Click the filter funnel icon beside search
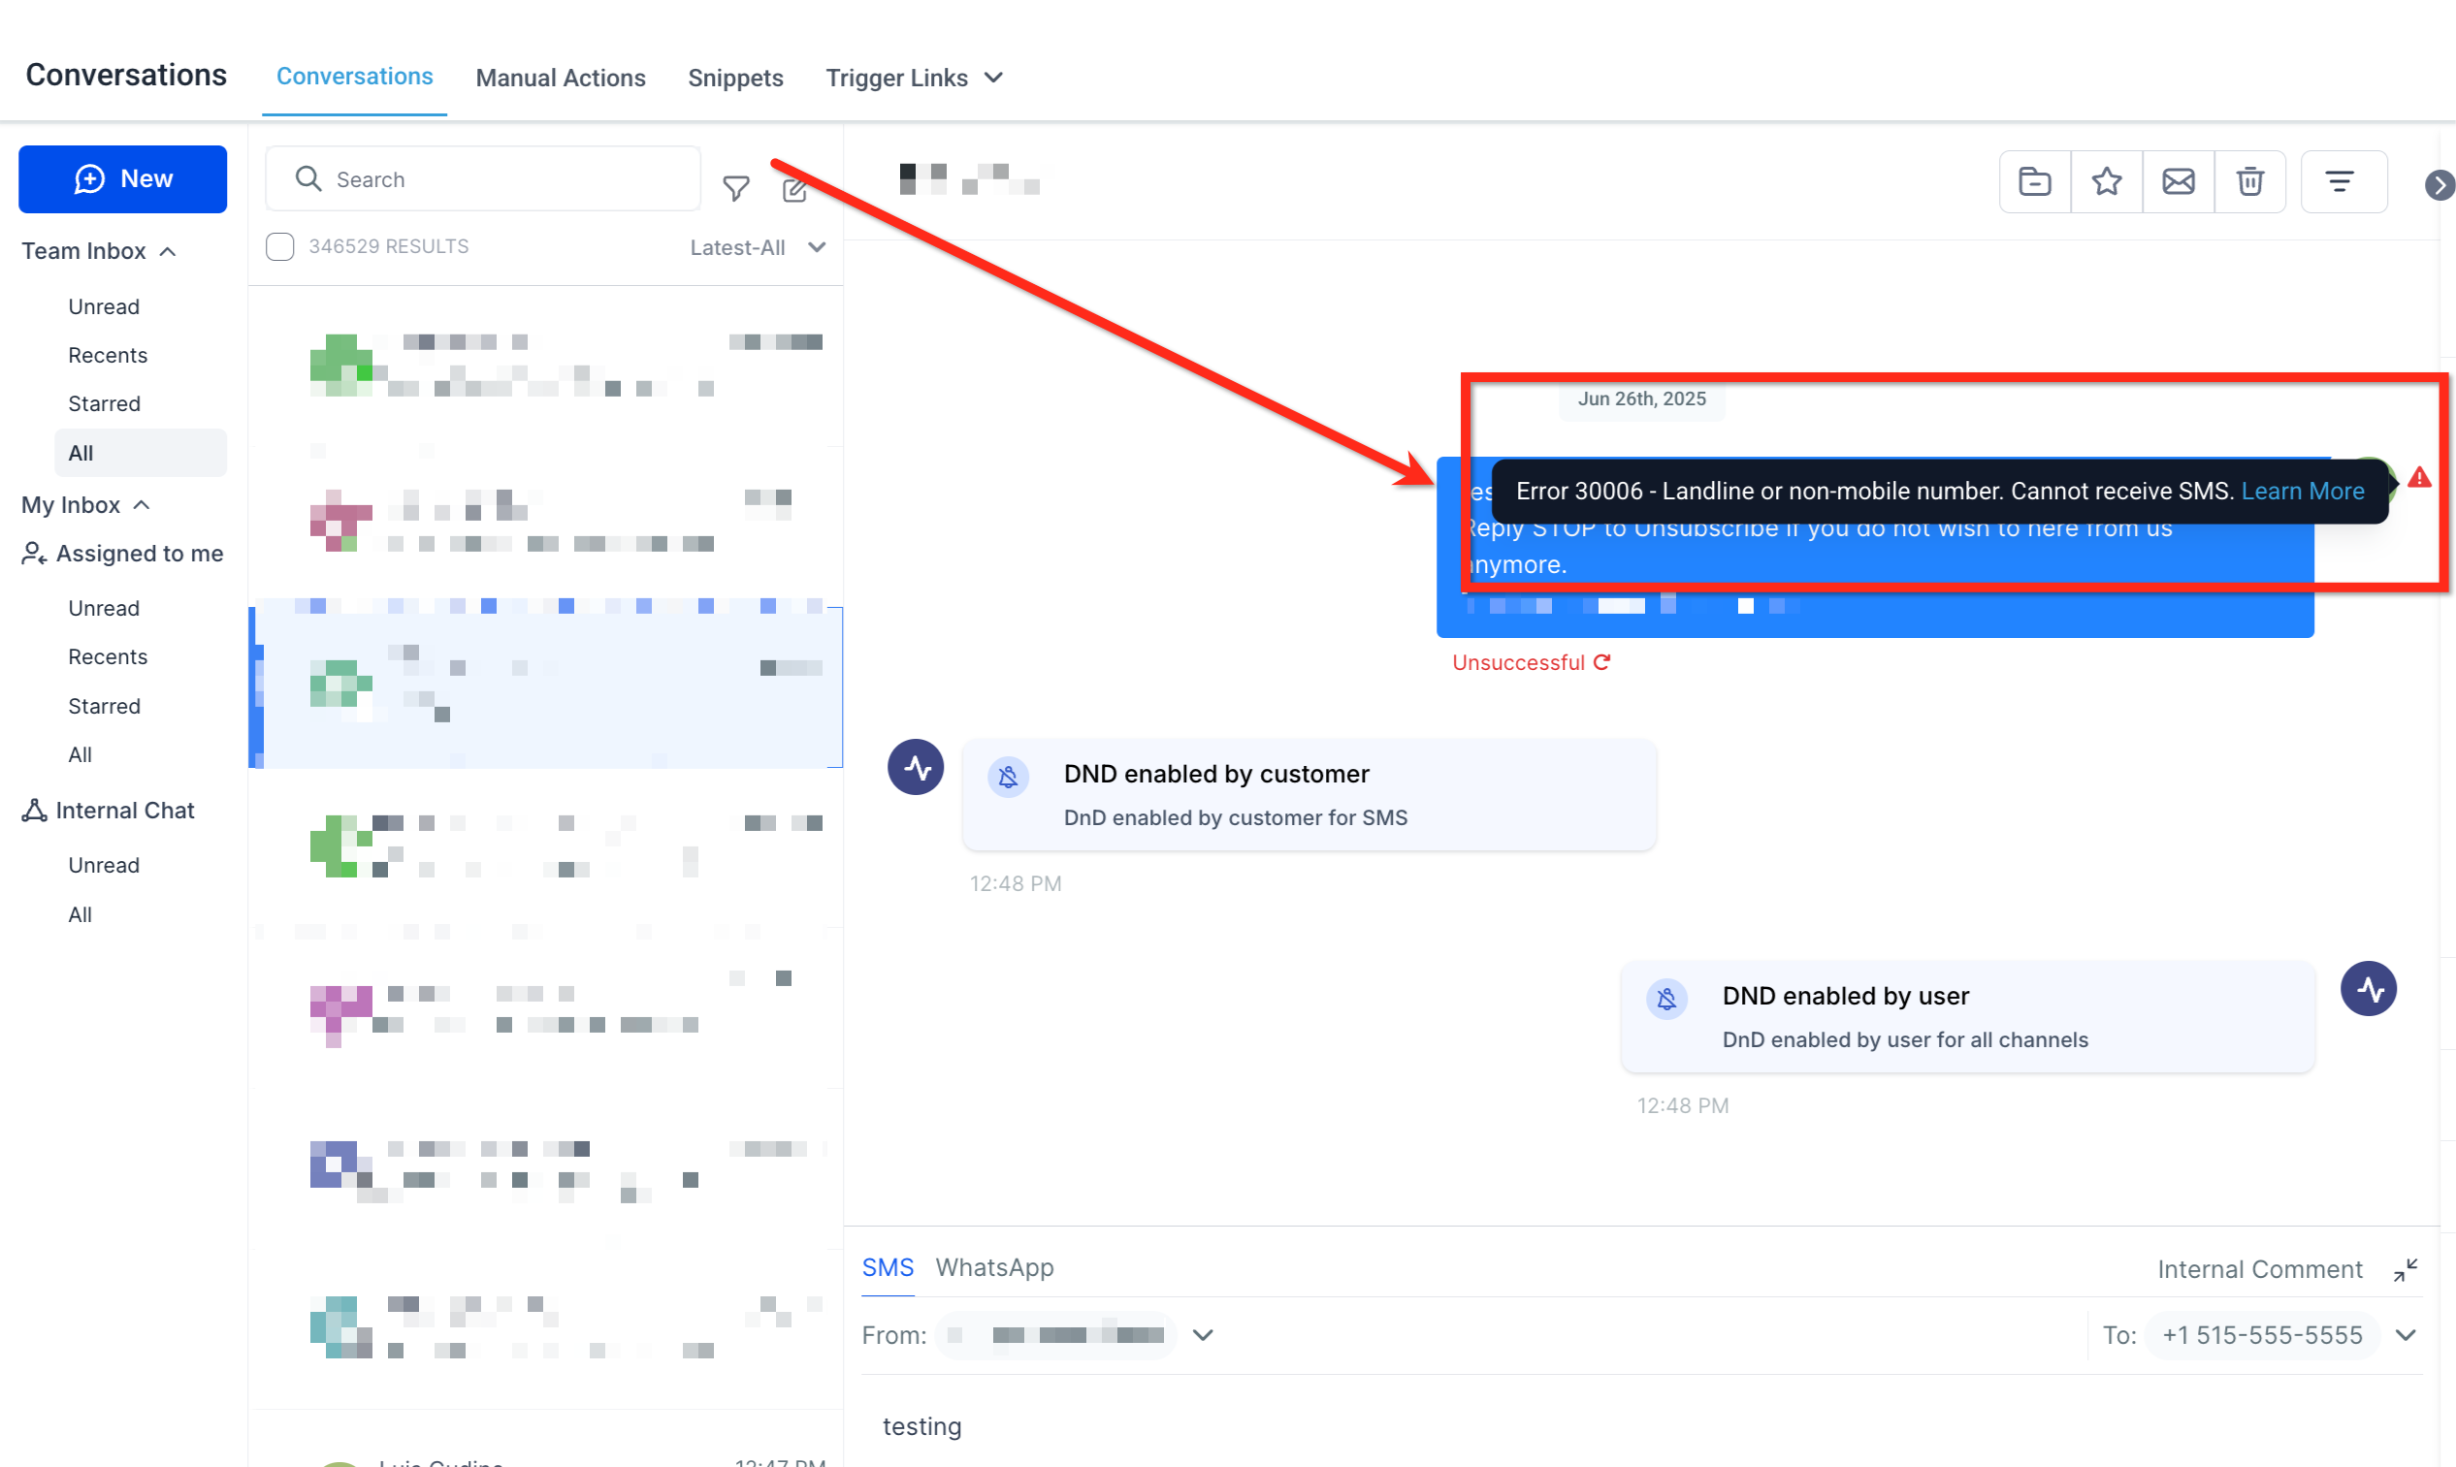2456x1467 pixels. 735,188
